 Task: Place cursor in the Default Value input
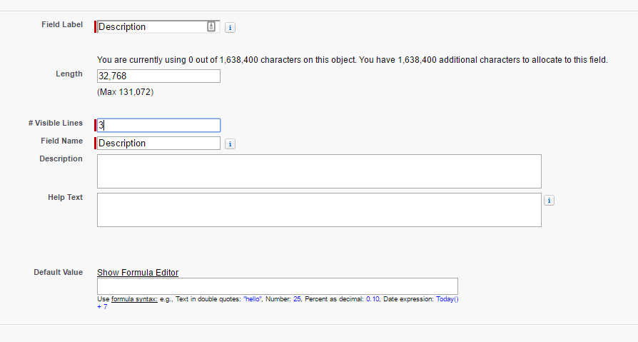[277, 286]
